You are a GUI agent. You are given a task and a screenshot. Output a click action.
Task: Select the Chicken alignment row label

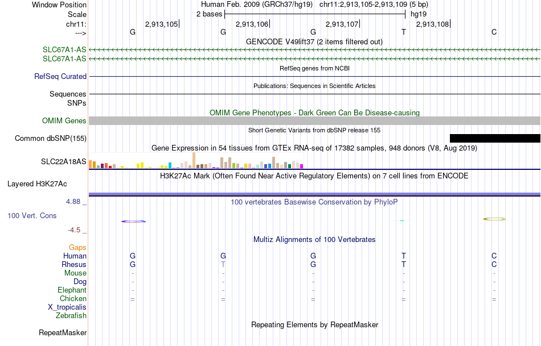(x=73, y=298)
